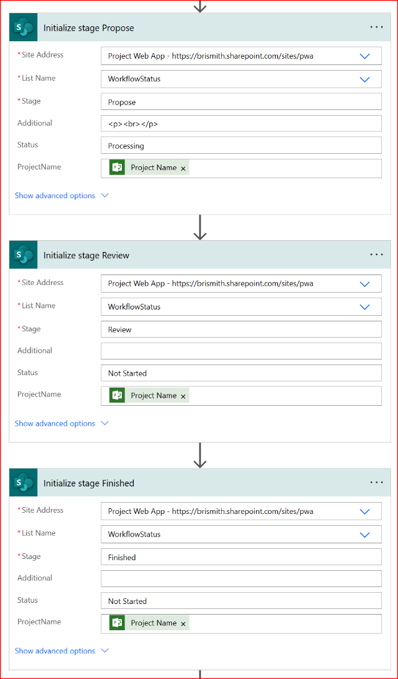Click the Project icon of the Review ProjectName token
This screenshot has height=679, width=398.
click(x=117, y=395)
